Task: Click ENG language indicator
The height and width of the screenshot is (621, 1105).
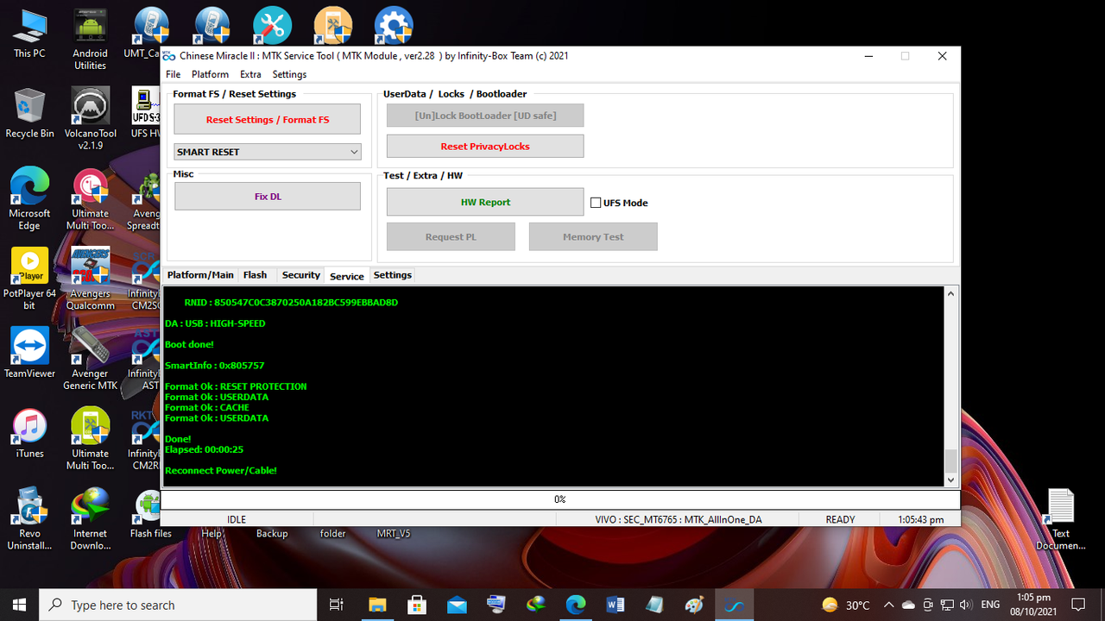Action: (x=991, y=605)
